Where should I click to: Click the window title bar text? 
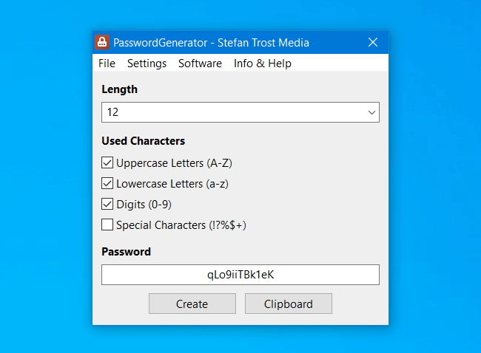[x=211, y=43]
